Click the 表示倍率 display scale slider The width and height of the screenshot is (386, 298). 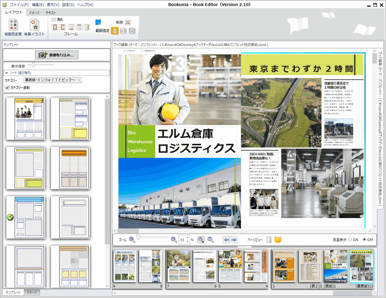[x=34, y=65]
